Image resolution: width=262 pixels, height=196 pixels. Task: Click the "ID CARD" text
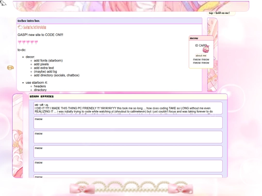tap(201, 45)
